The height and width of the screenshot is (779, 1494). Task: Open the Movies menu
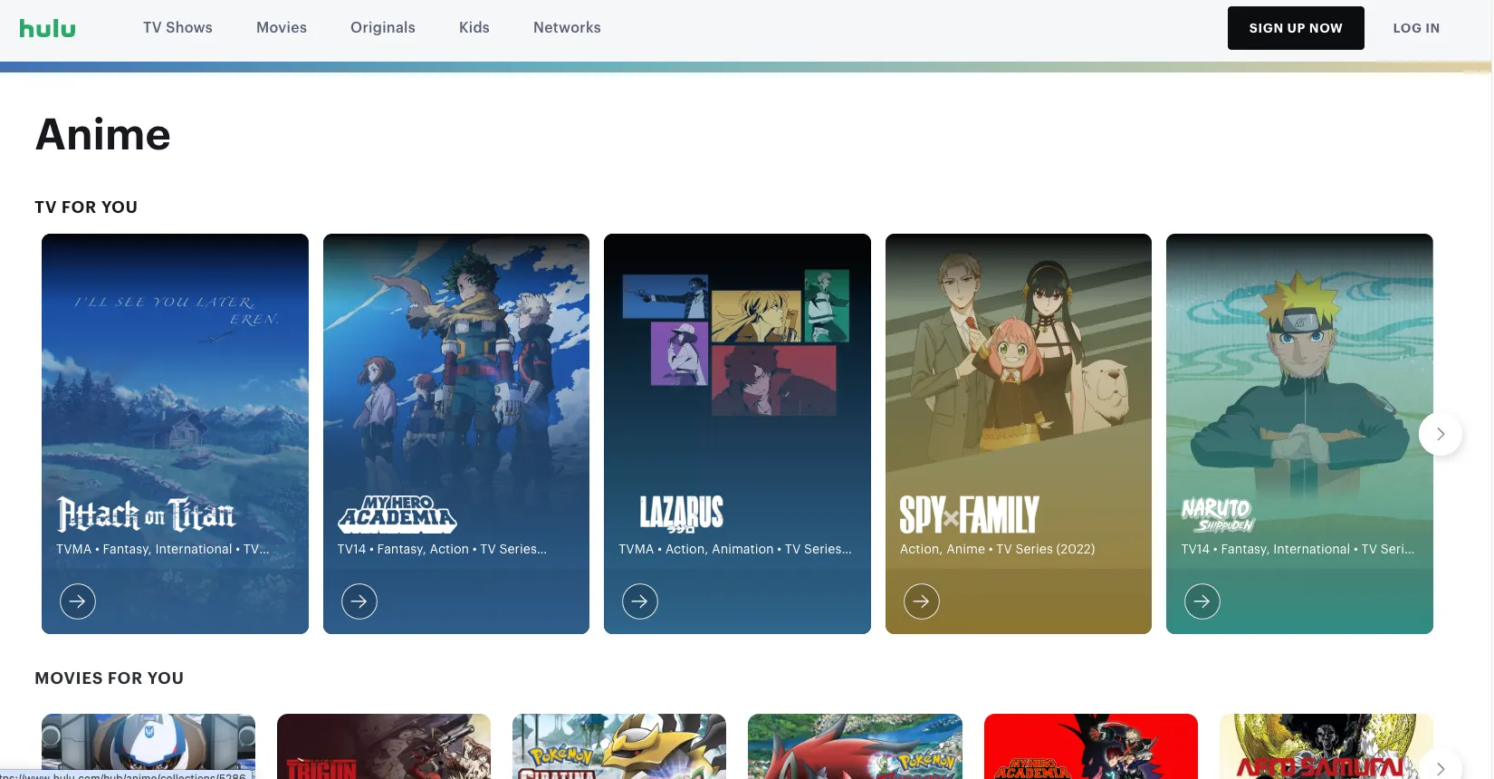coord(282,27)
